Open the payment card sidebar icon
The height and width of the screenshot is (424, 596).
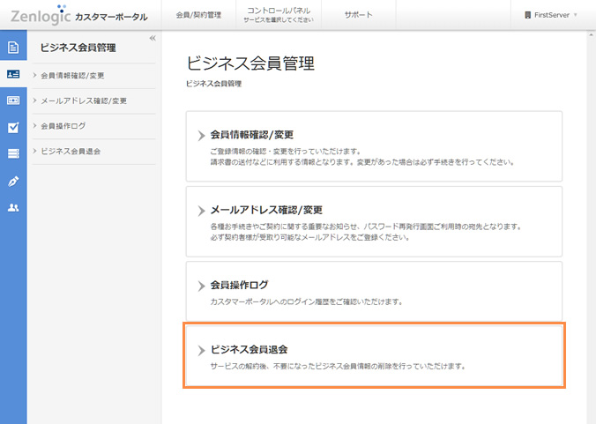point(13,100)
